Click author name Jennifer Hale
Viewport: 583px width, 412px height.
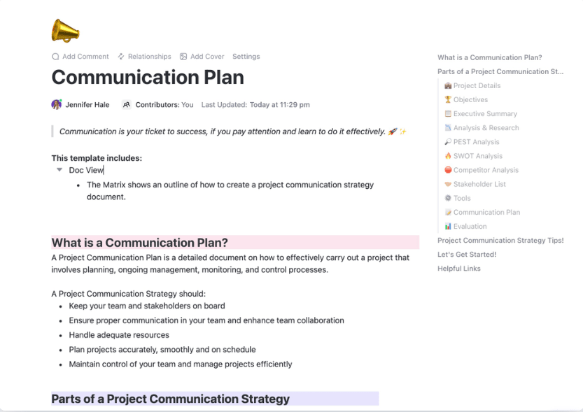click(x=87, y=105)
